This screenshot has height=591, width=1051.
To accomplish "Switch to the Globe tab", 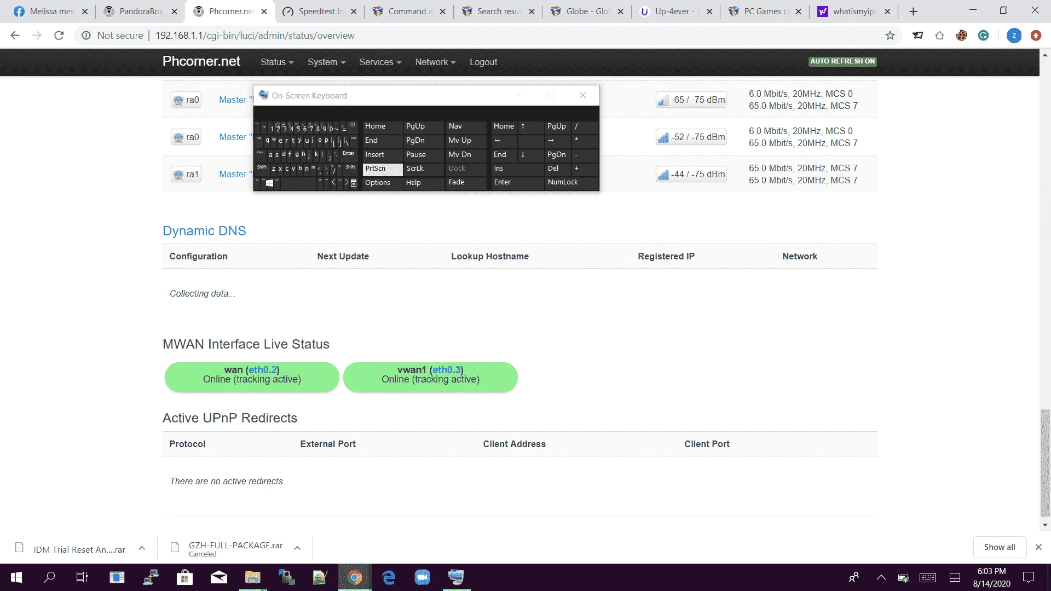I will pos(587,11).
